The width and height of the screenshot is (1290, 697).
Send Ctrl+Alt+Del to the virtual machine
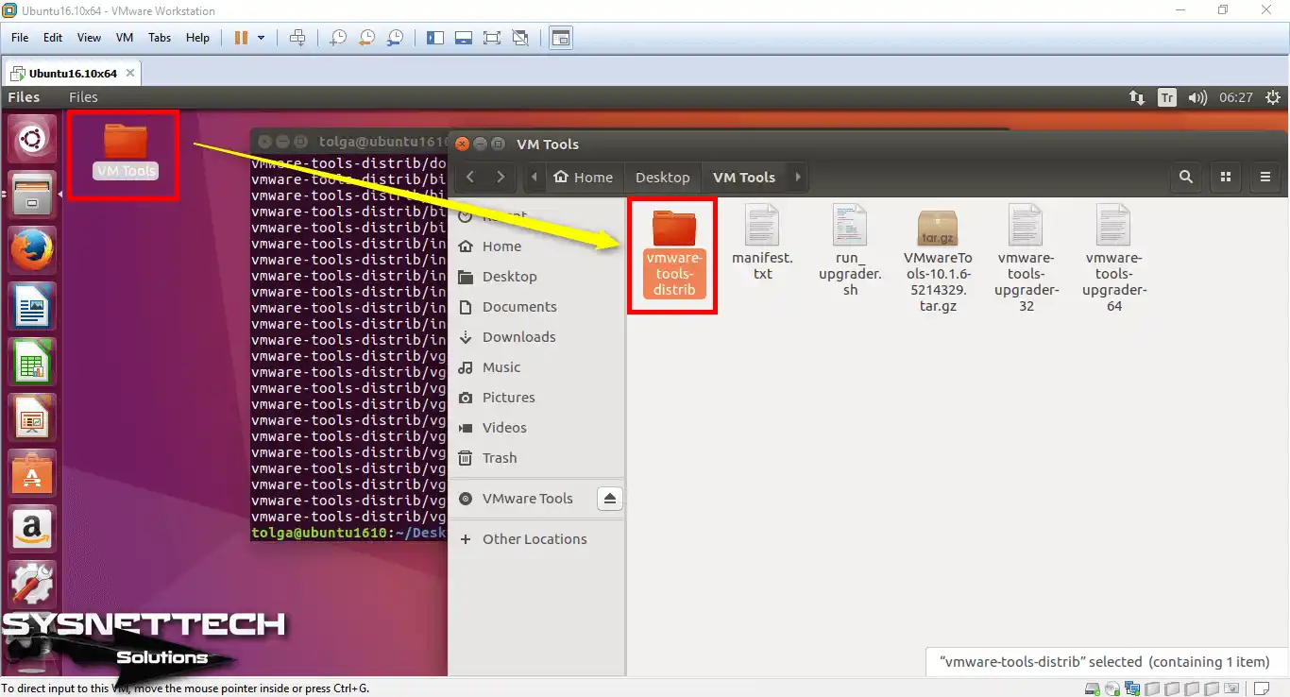point(297,38)
